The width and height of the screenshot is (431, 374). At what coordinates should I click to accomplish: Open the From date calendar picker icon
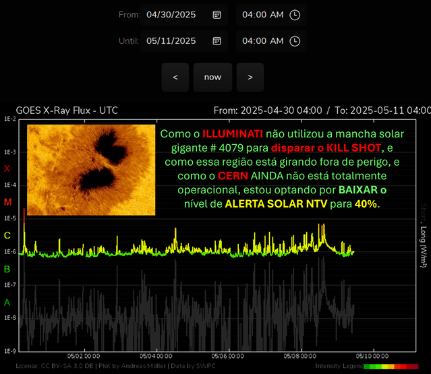(217, 15)
